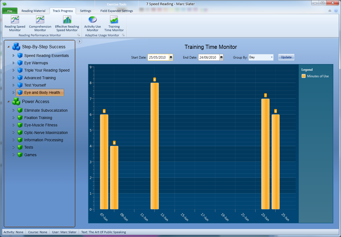Open the Activity Use Monitor
341x237 pixels.
pos(92,23)
